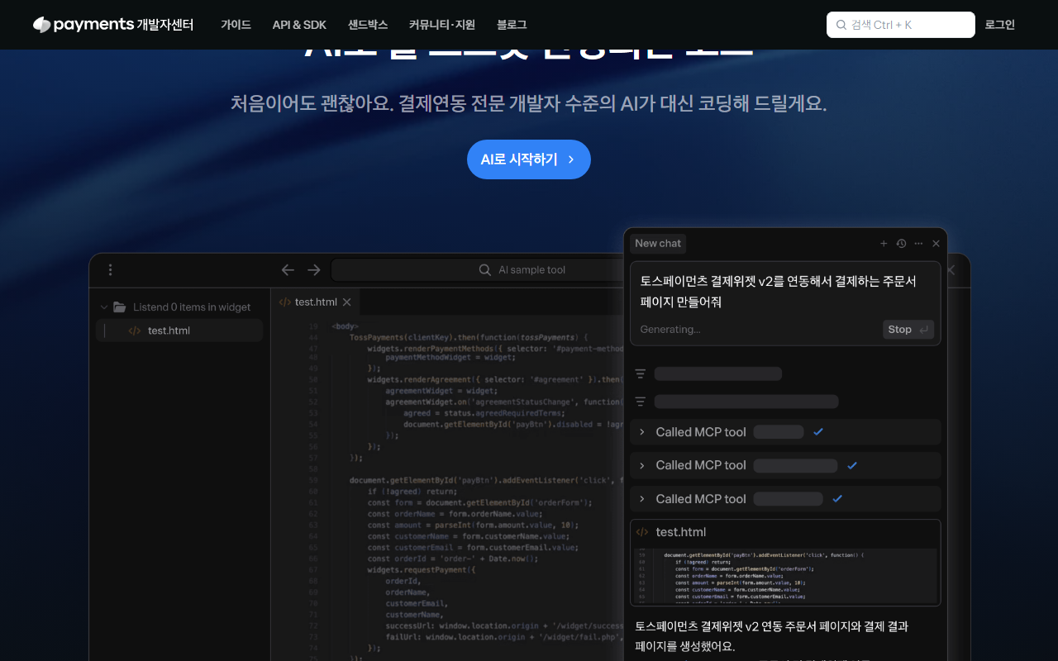Click the code icon in test.html chat card
Viewport: 1058px width, 661px height.
(x=642, y=532)
